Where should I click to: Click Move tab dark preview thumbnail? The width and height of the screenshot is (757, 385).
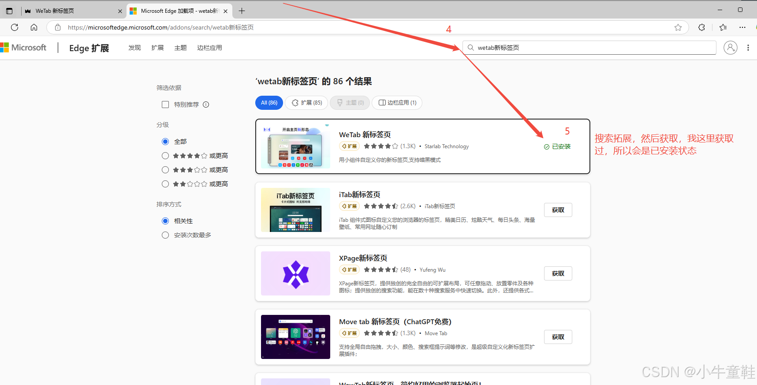tap(295, 337)
